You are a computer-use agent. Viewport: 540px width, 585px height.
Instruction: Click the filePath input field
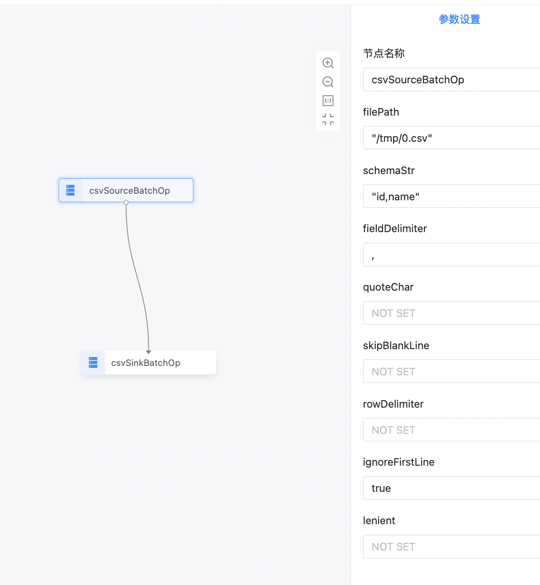pos(452,138)
